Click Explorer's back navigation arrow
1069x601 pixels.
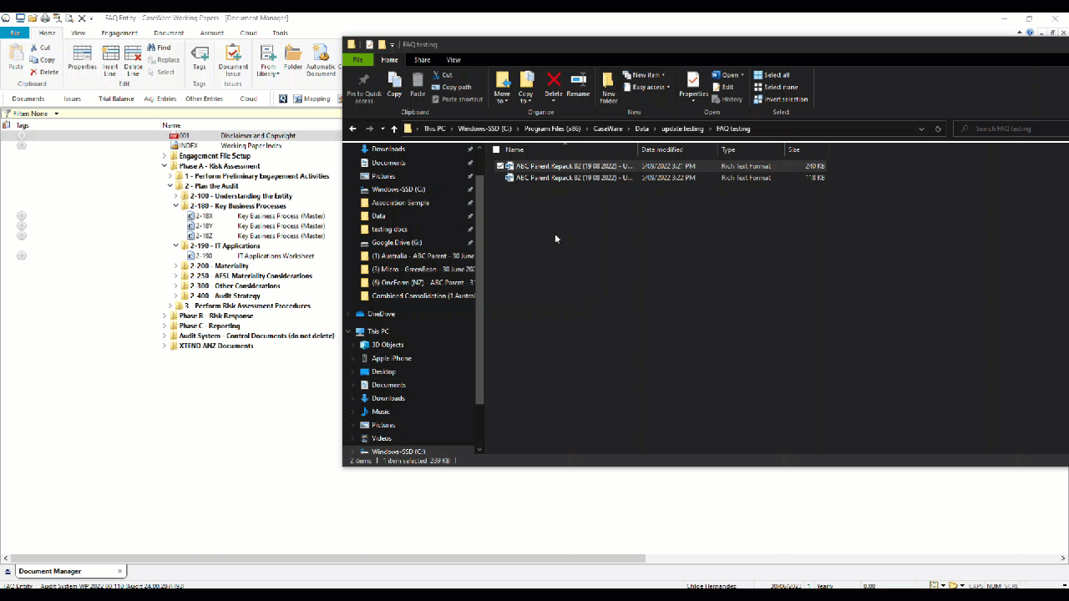click(x=352, y=129)
